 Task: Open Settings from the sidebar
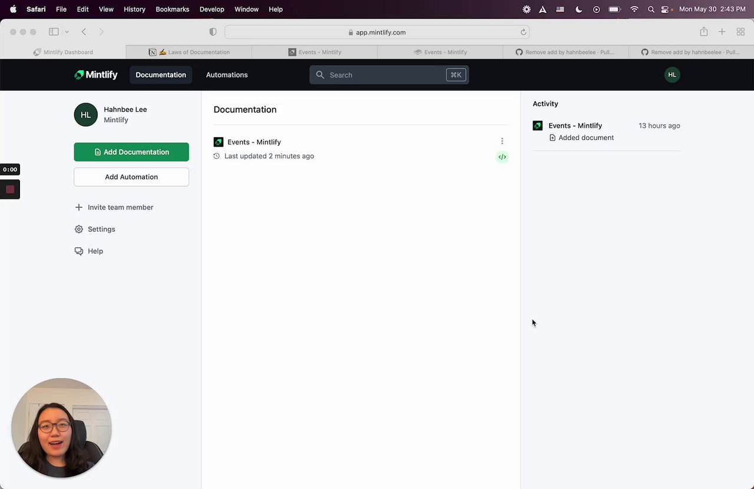pyautogui.click(x=101, y=229)
